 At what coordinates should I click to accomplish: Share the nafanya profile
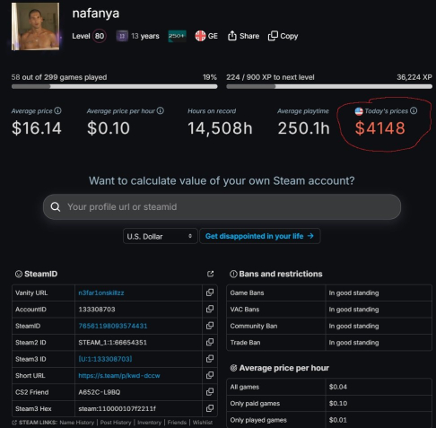pyautogui.click(x=243, y=36)
